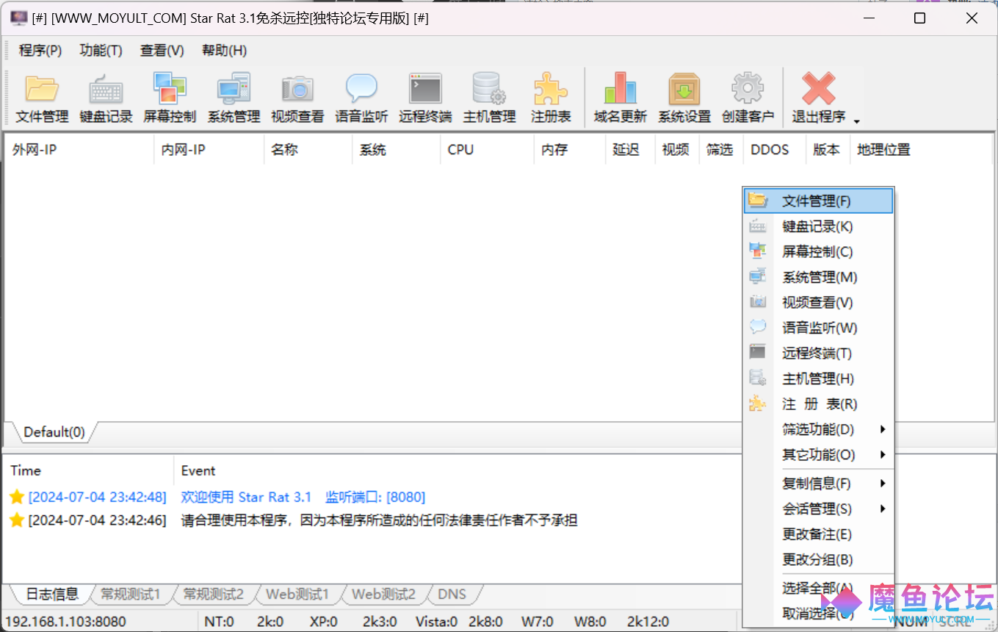Screen dimensions: 998x632
Task: Expand 其它功能(O) submenu
Action: (x=819, y=455)
